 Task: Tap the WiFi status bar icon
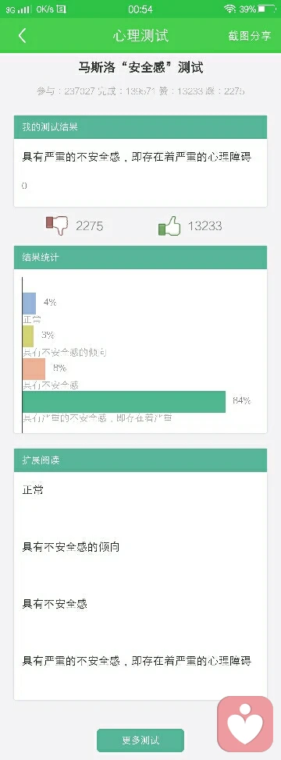[229, 9]
